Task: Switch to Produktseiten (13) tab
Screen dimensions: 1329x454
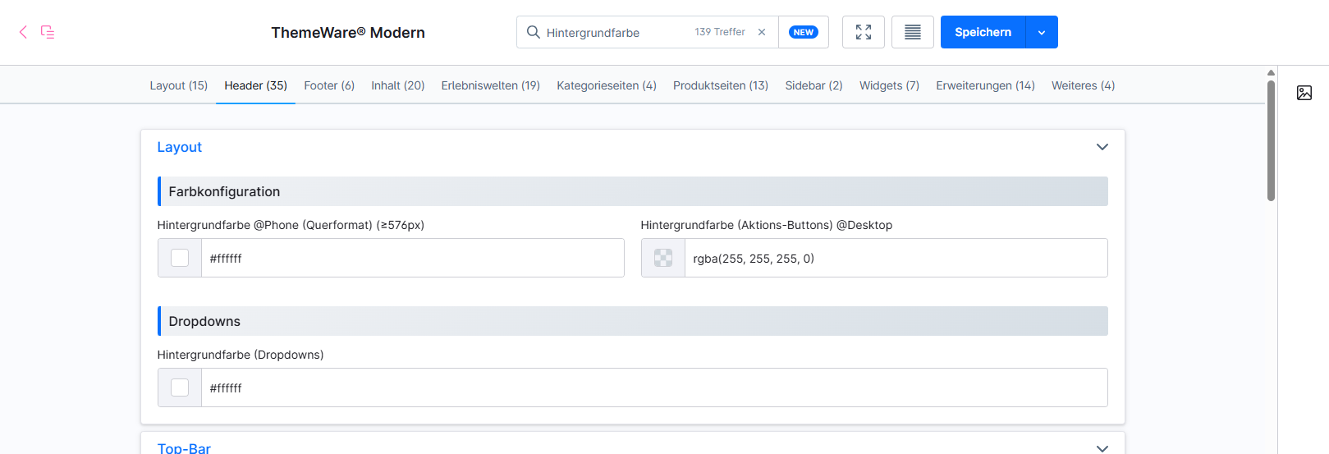Action: coord(720,85)
